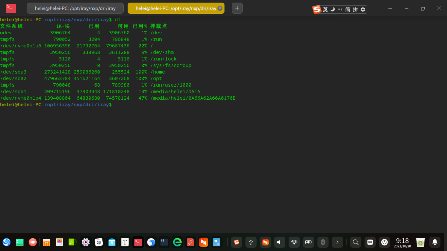Open the calendar app showing 20
The image size is (447, 251).
pyautogui.click(x=99, y=242)
